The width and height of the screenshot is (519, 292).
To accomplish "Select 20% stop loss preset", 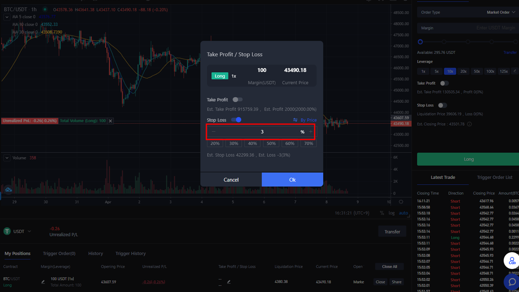I will pyautogui.click(x=215, y=144).
